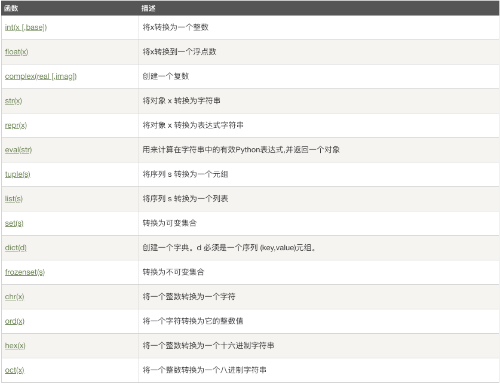
Task: Select 将对象 x 转换为表达式字符串 description
Action: [x=193, y=125]
